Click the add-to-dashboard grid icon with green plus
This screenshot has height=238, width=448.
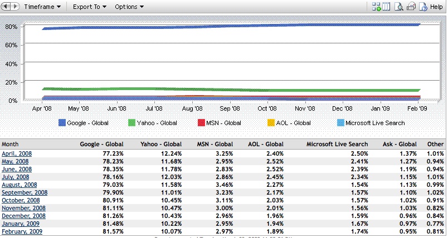376,7
